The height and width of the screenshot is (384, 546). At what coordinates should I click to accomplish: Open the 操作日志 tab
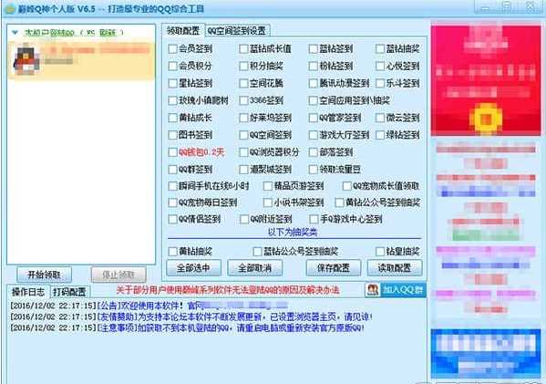pyautogui.click(x=28, y=292)
